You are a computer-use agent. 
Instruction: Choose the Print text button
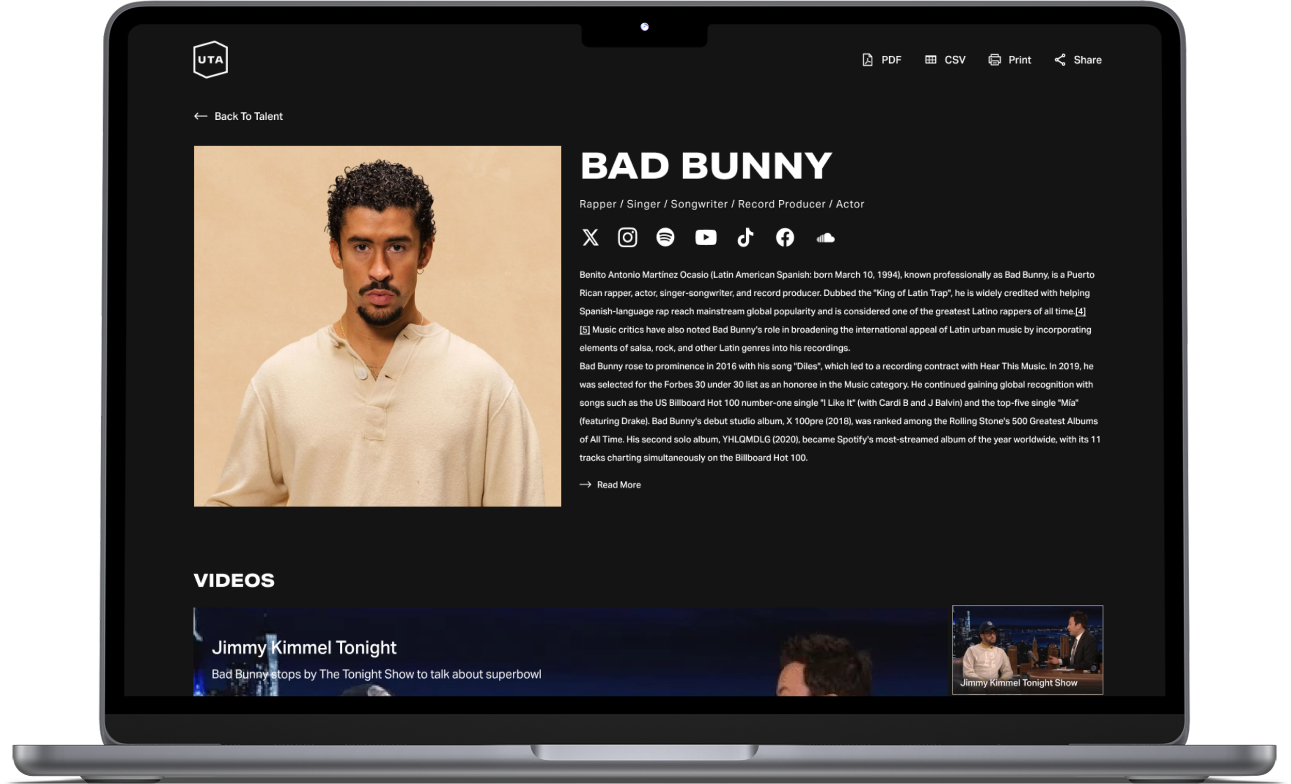coord(1019,60)
